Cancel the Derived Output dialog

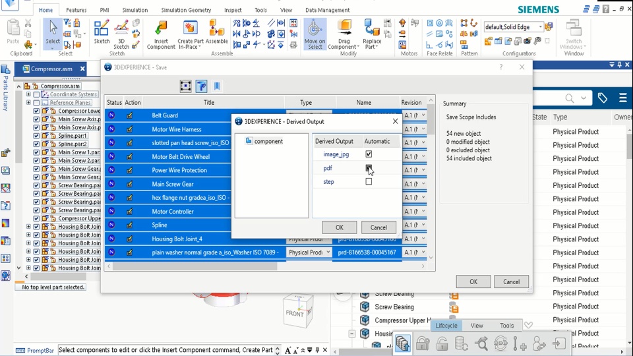click(x=378, y=227)
